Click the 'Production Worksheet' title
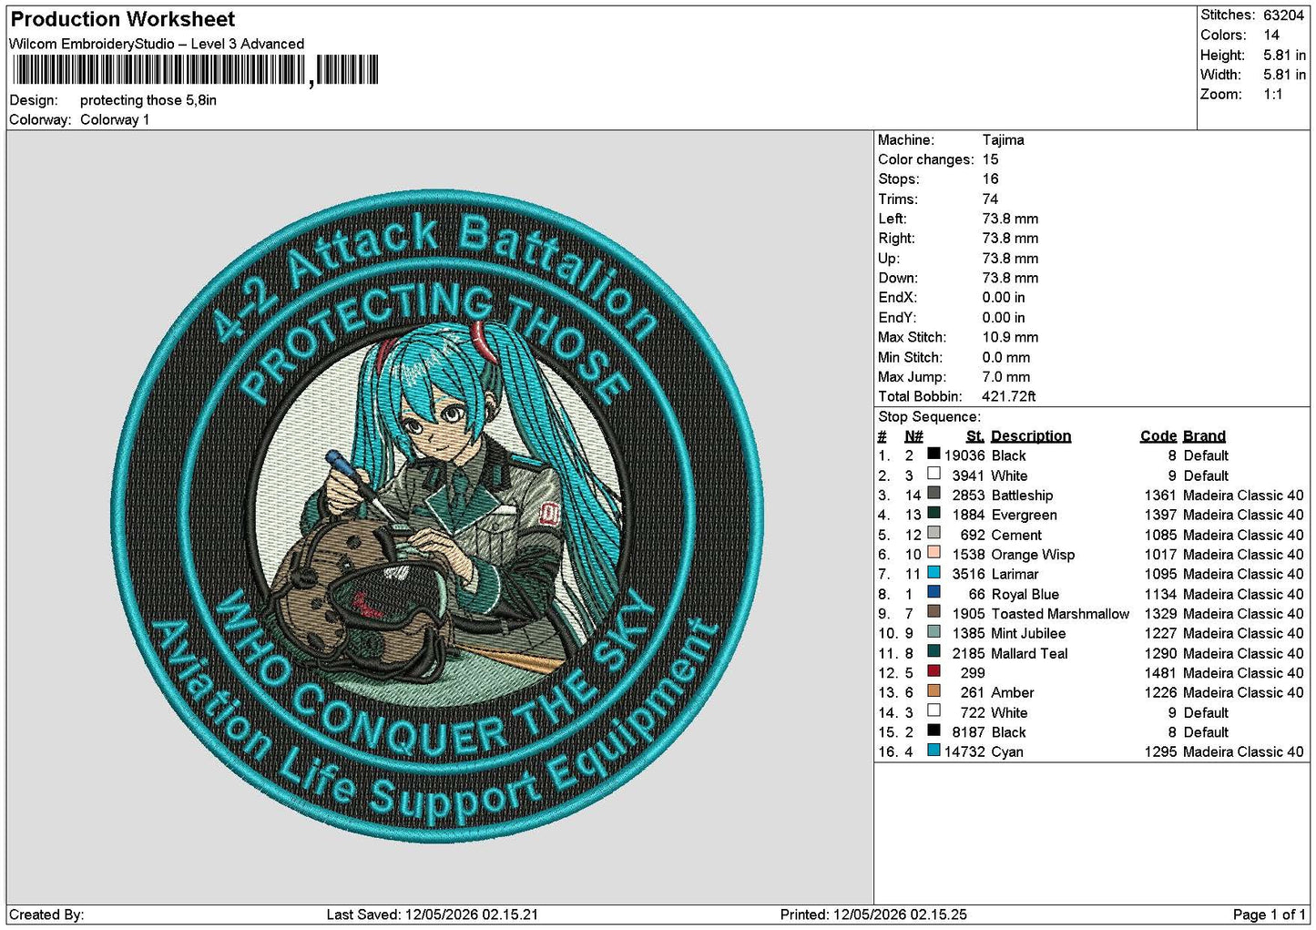The height and width of the screenshot is (930, 1316). 123,19
